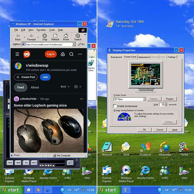Launch Viber on the Display Properties screen
Image resolution: width=194 pixels, height=194 pixels.
184,172
